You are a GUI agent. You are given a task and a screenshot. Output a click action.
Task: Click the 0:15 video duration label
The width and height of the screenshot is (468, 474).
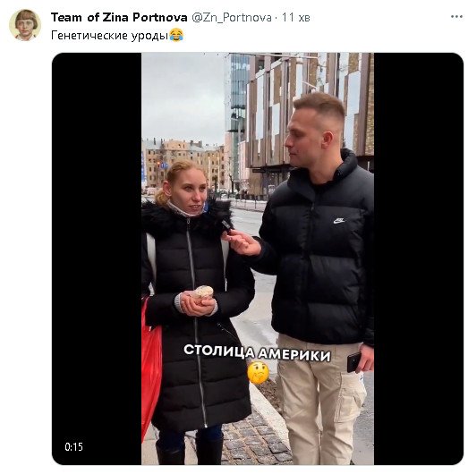tap(73, 447)
